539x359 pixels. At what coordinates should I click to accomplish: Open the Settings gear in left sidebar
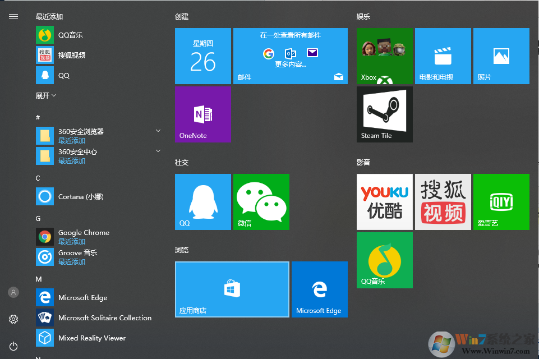(13, 319)
